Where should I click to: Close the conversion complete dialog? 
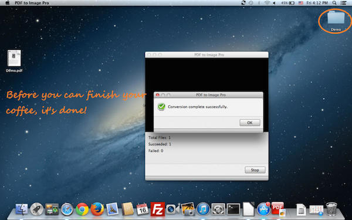pos(158,95)
